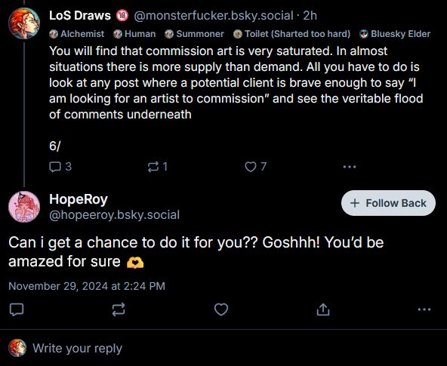The height and width of the screenshot is (366, 447).
Task: Reply to HopeRoy's post via comment icon
Action: [17, 309]
